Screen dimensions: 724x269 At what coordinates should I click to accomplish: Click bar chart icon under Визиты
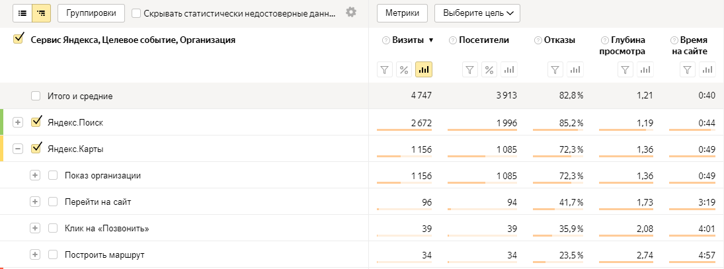424,69
